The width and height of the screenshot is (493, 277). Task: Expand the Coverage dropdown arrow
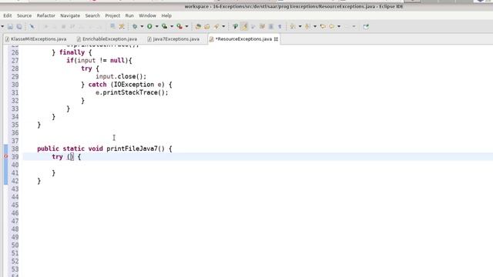tap(172, 27)
